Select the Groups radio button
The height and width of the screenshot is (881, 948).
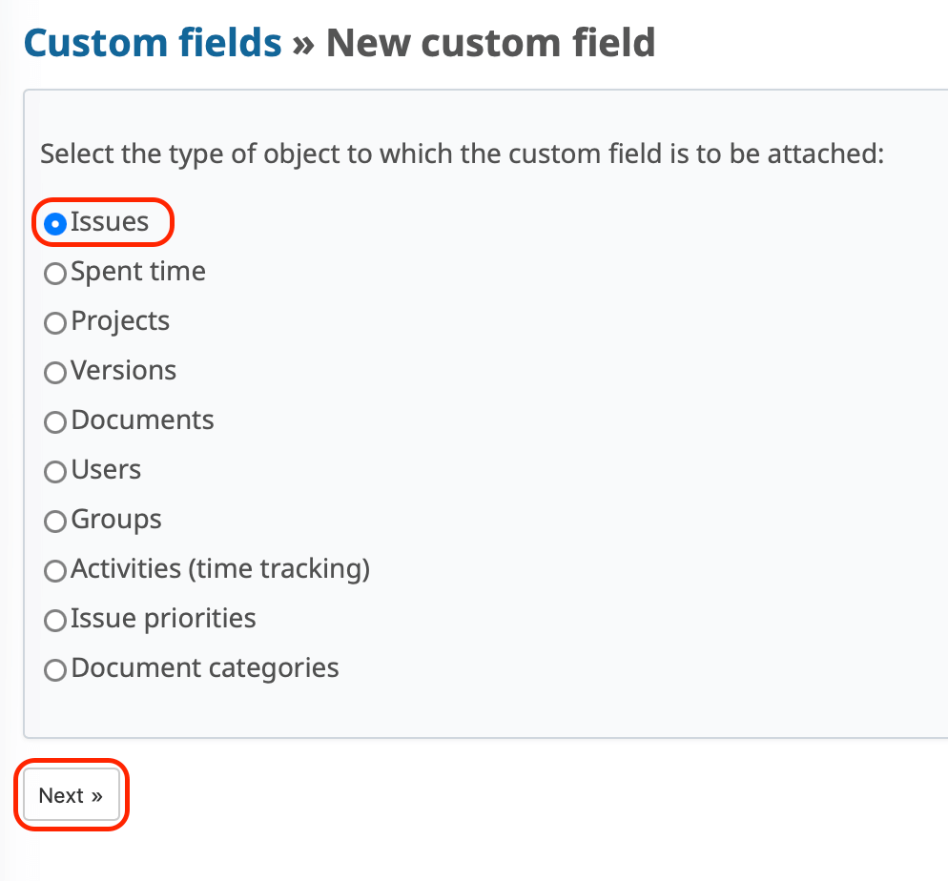55,522
